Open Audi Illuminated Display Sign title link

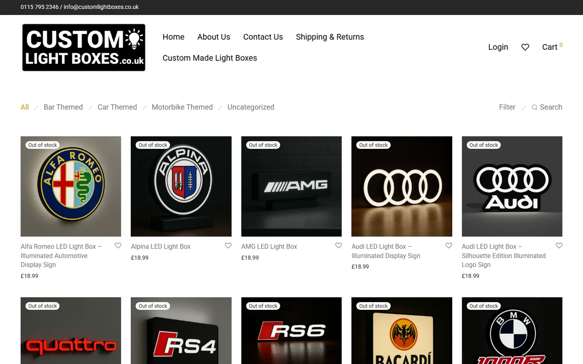(x=386, y=251)
